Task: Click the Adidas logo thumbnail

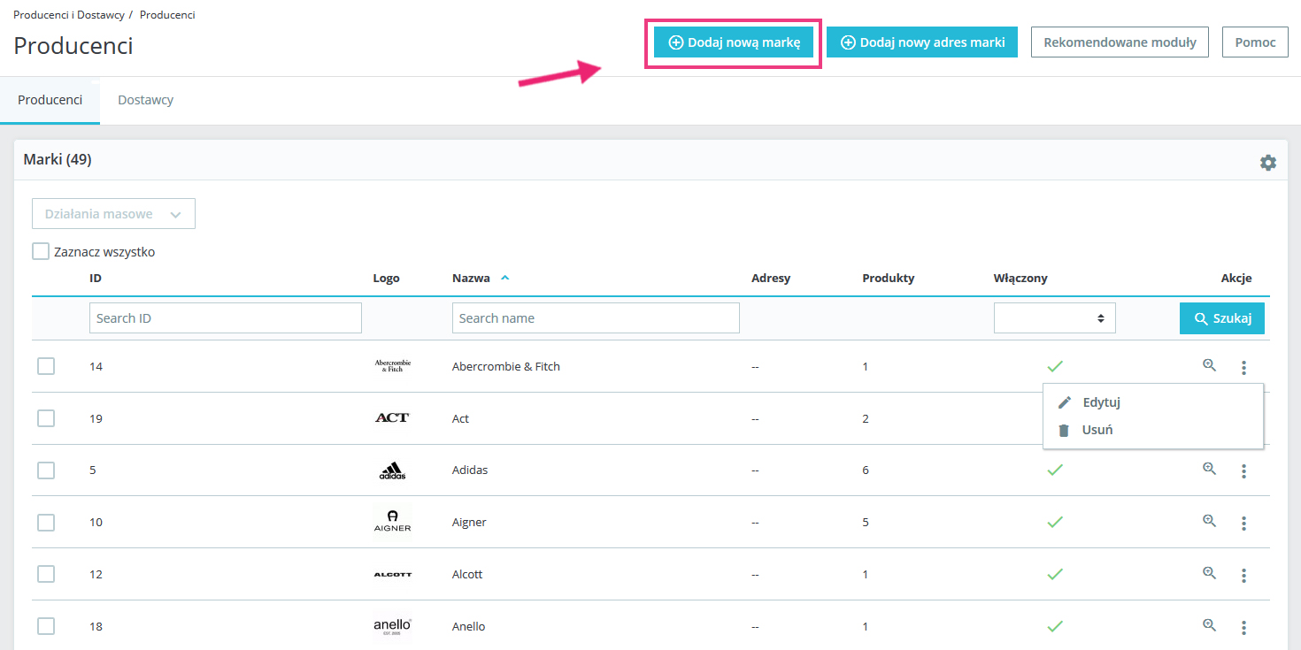Action: tap(392, 470)
